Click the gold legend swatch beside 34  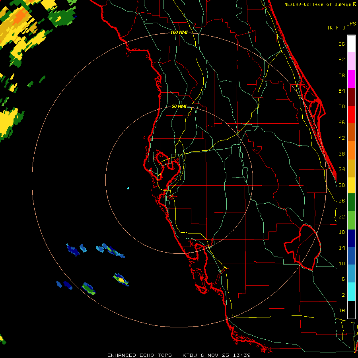tap(351, 169)
